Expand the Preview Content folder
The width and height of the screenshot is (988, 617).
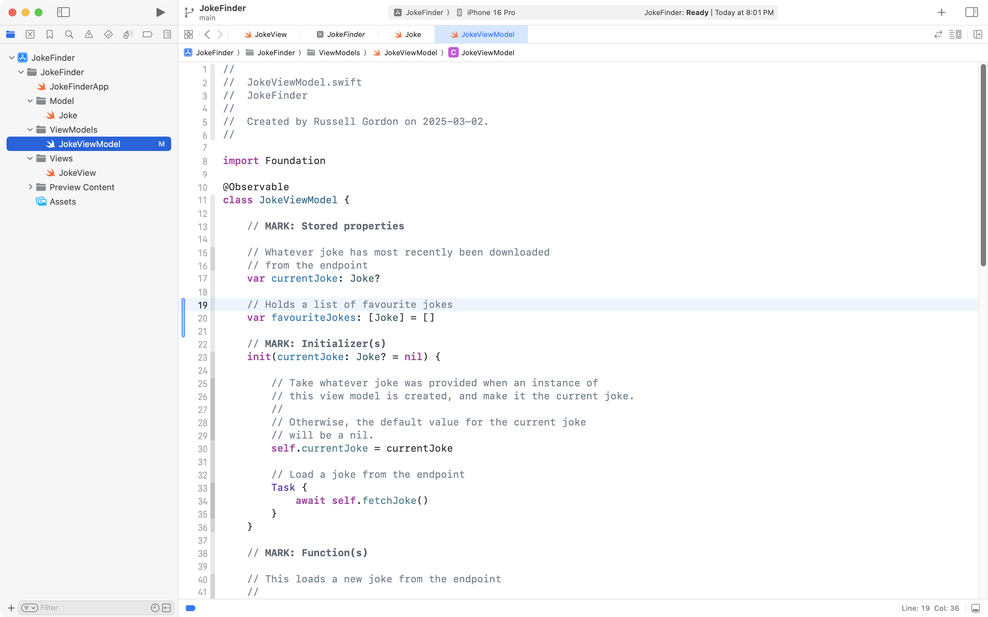[x=30, y=187]
